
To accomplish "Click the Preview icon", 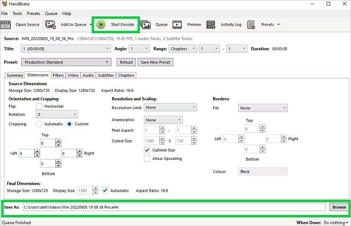I will click(177, 25).
